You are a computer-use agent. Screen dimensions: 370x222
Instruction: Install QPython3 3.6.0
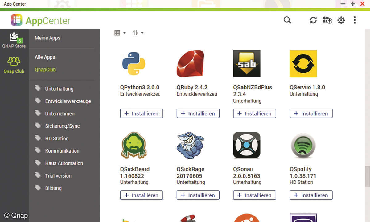tap(142, 113)
